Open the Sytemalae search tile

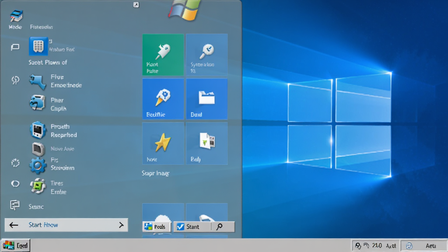coord(207,55)
